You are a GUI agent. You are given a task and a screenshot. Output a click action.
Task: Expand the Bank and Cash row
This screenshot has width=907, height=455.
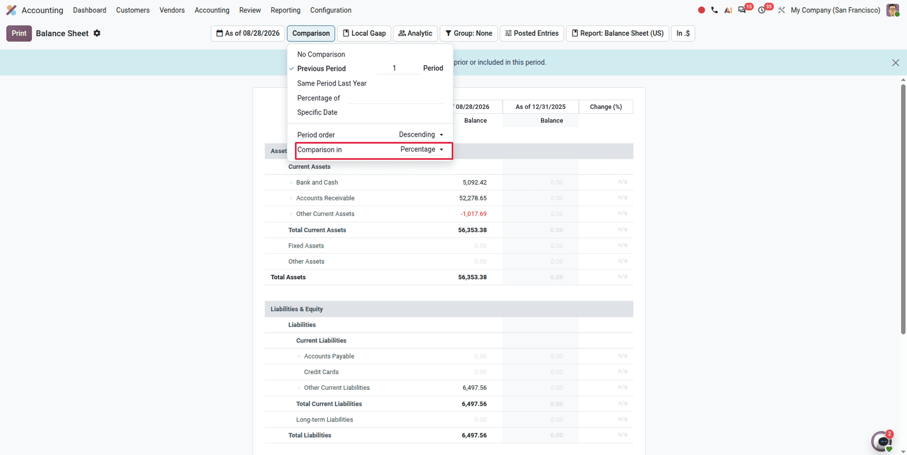[x=291, y=182]
